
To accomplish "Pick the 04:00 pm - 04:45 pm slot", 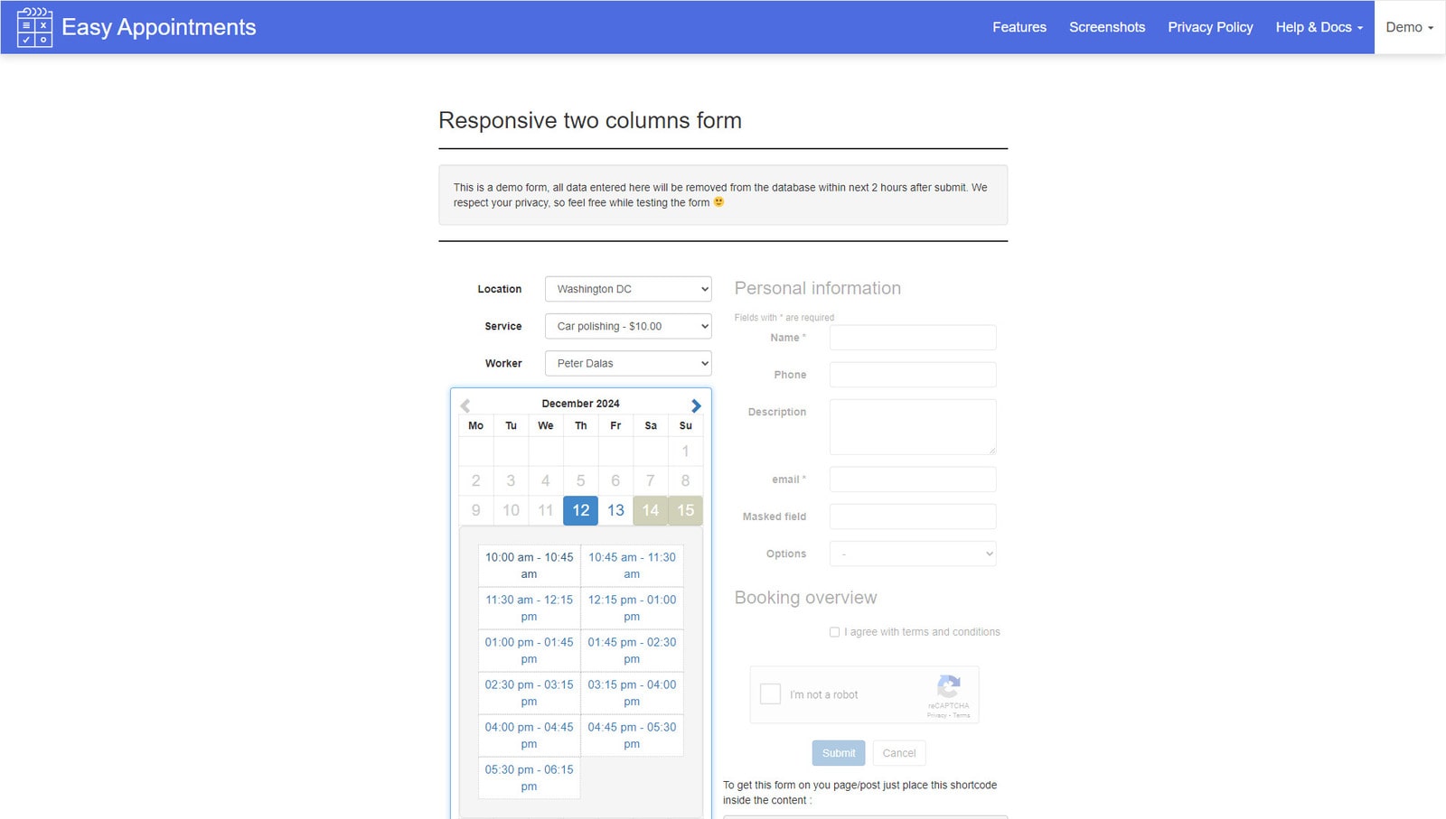I will [x=529, y=735].
